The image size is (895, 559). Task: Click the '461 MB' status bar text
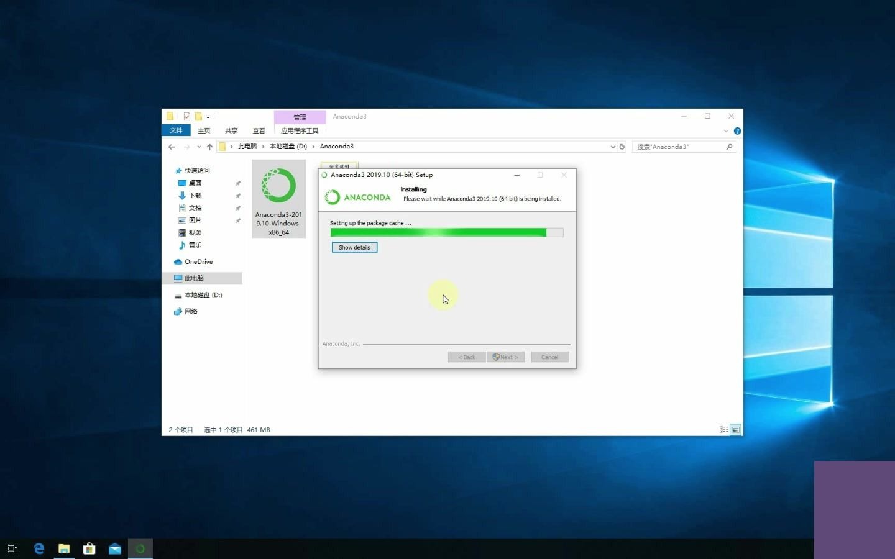259,430
